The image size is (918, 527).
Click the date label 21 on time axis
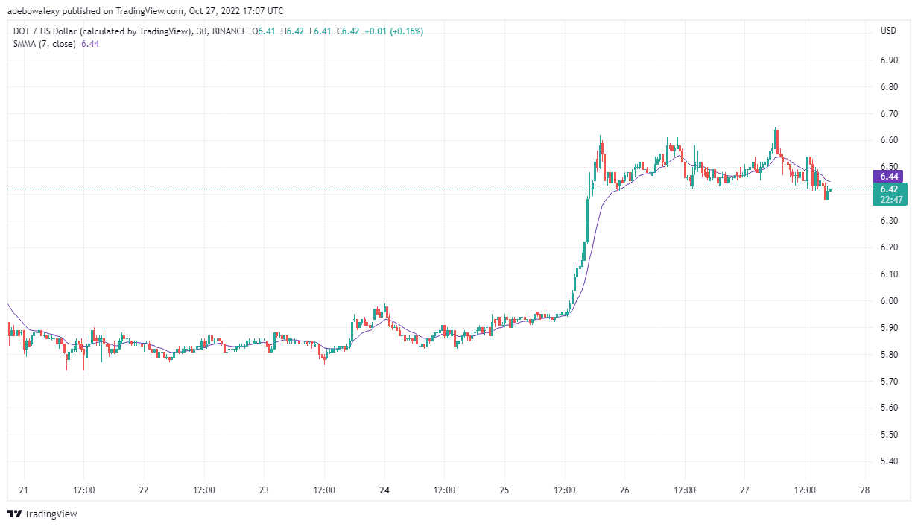[x=24, y=490]
